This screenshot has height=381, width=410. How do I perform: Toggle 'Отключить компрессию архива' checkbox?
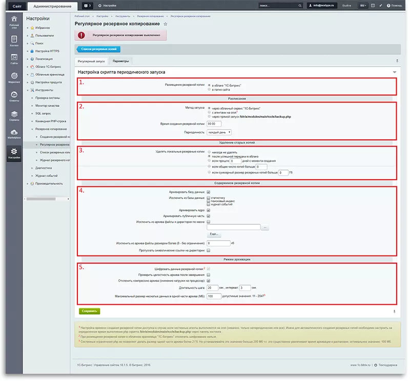pos(209,281)
